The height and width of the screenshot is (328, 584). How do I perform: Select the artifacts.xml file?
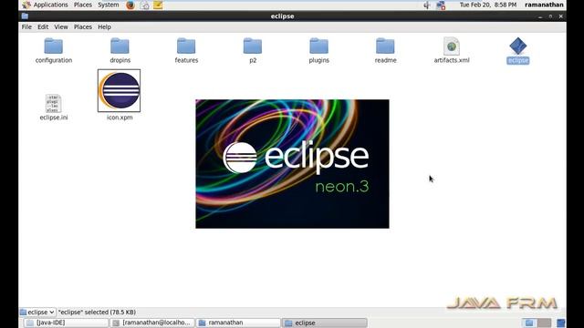[452, 50]
